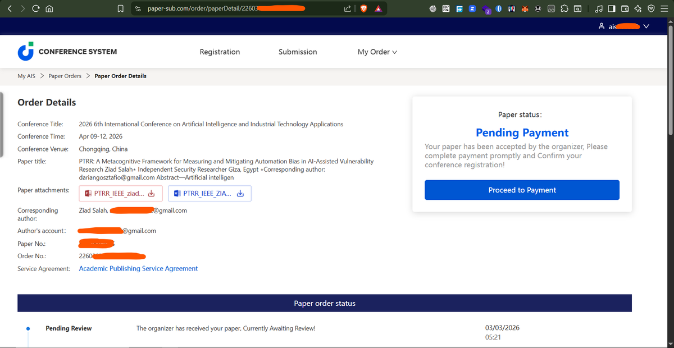
Task: Open the browser home page icon
Action: tap(49, 8)
